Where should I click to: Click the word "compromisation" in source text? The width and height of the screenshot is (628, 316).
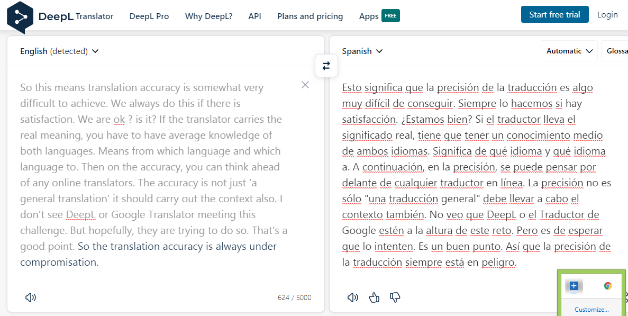[x=59, y=263]
